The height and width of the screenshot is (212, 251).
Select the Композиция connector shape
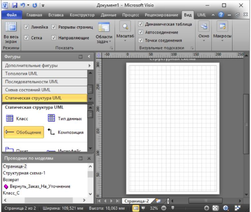tap(66, 132)
